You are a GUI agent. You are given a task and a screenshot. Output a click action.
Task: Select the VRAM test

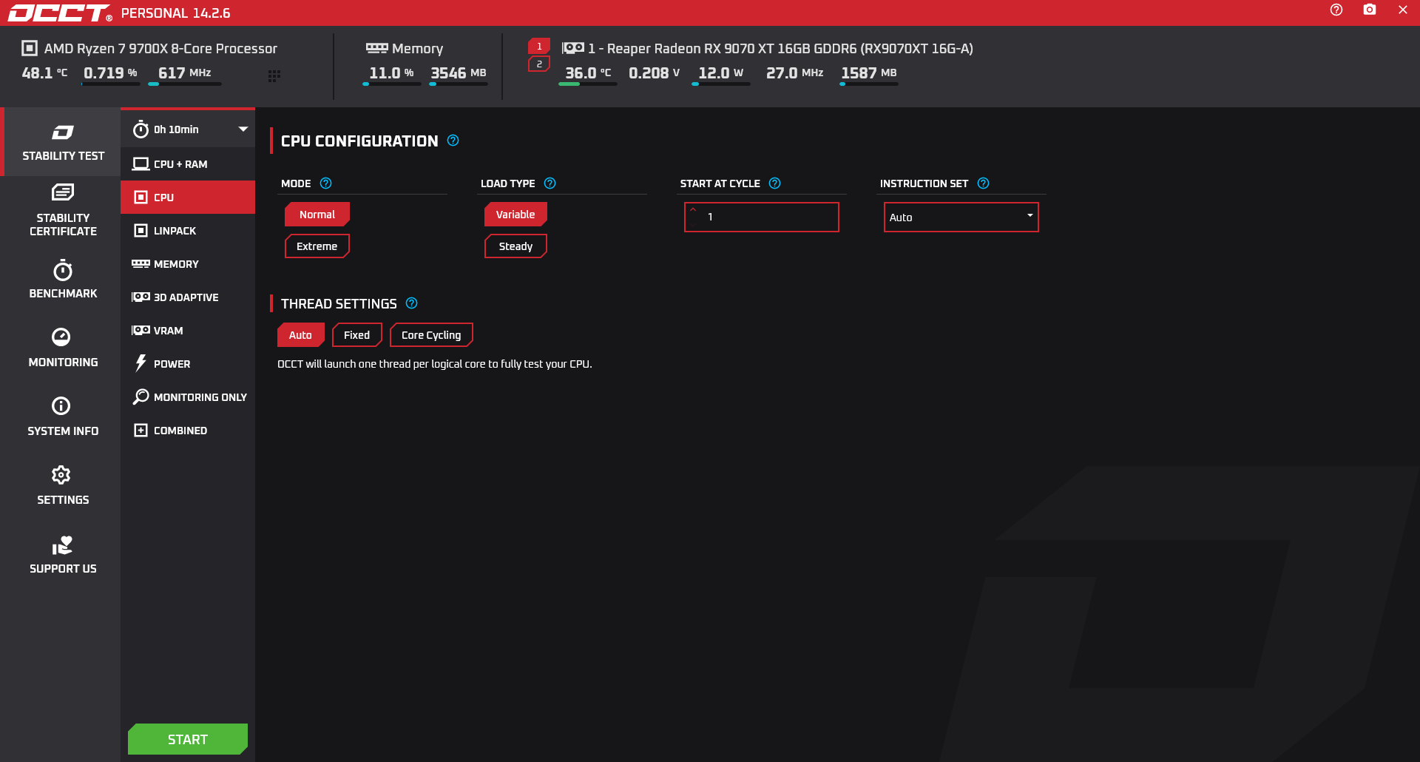[188, 331]
